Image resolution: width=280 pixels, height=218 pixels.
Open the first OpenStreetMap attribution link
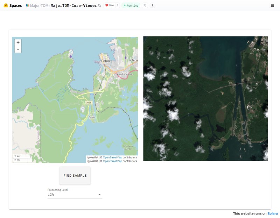tap(112, 157)
